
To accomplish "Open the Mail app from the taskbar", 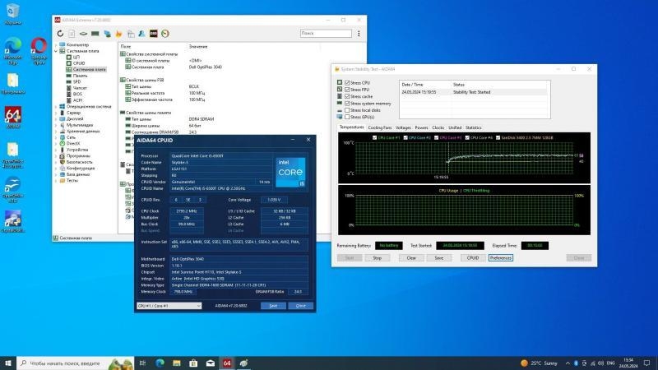I will pos(211,363).
